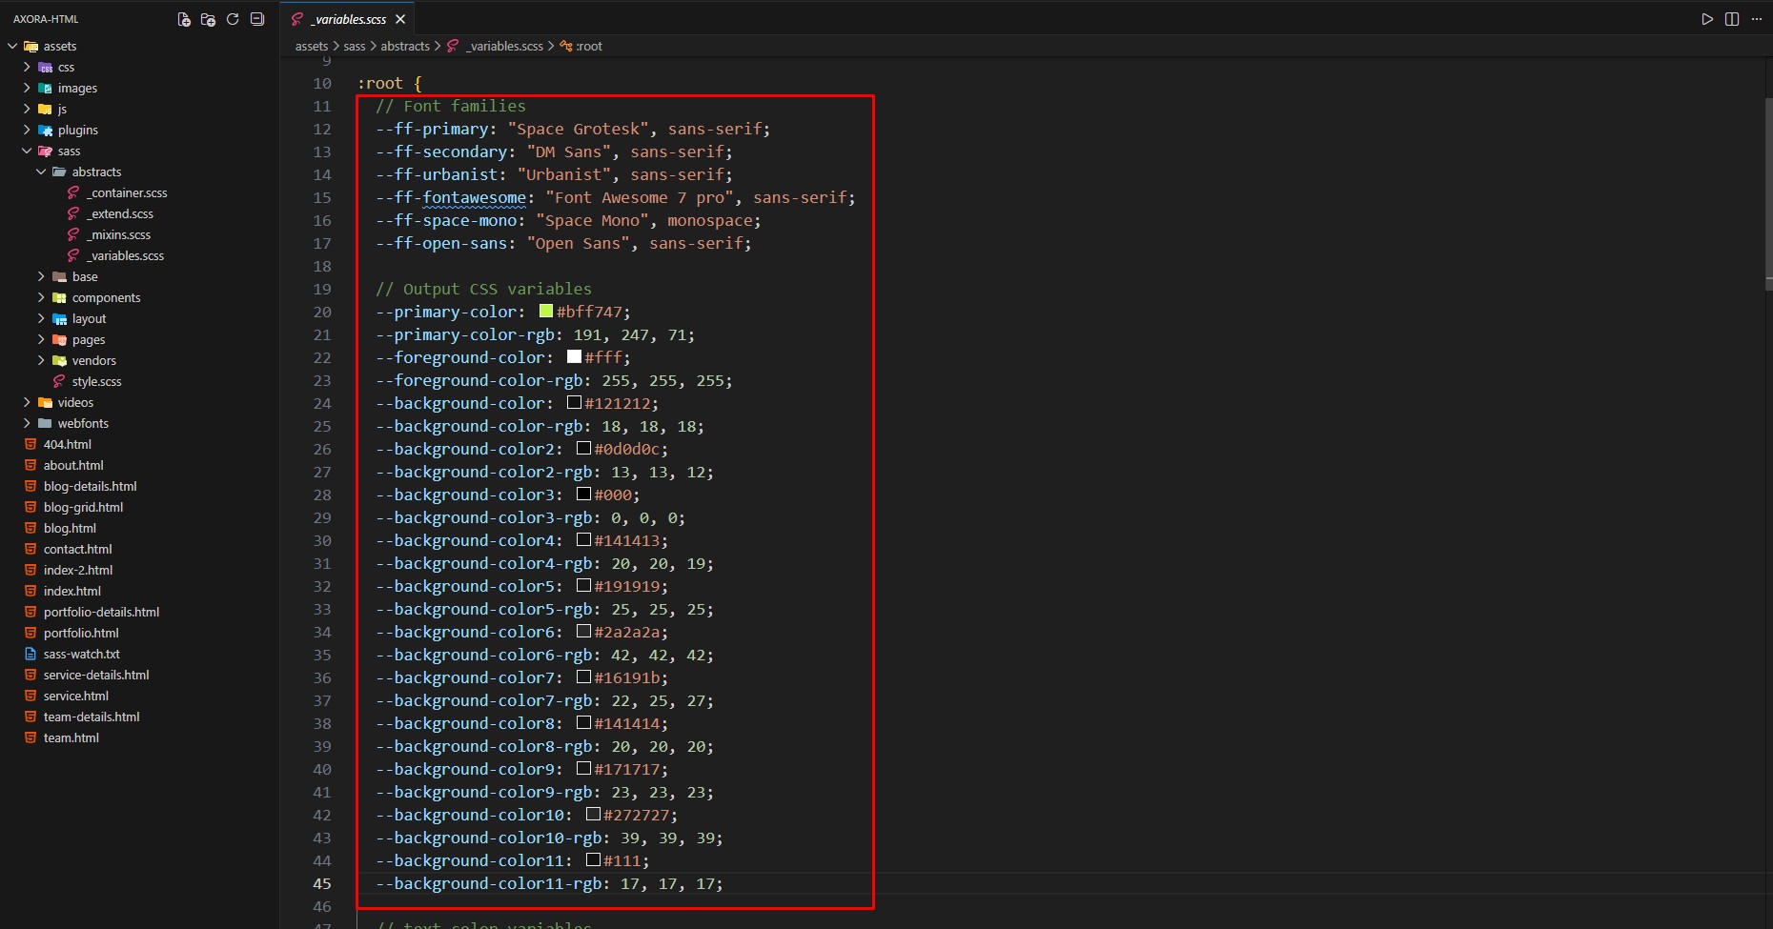Open the editor More Actions ellipsis menu

tap(1757, 19)
